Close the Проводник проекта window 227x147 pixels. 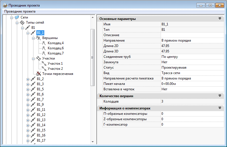220,5
